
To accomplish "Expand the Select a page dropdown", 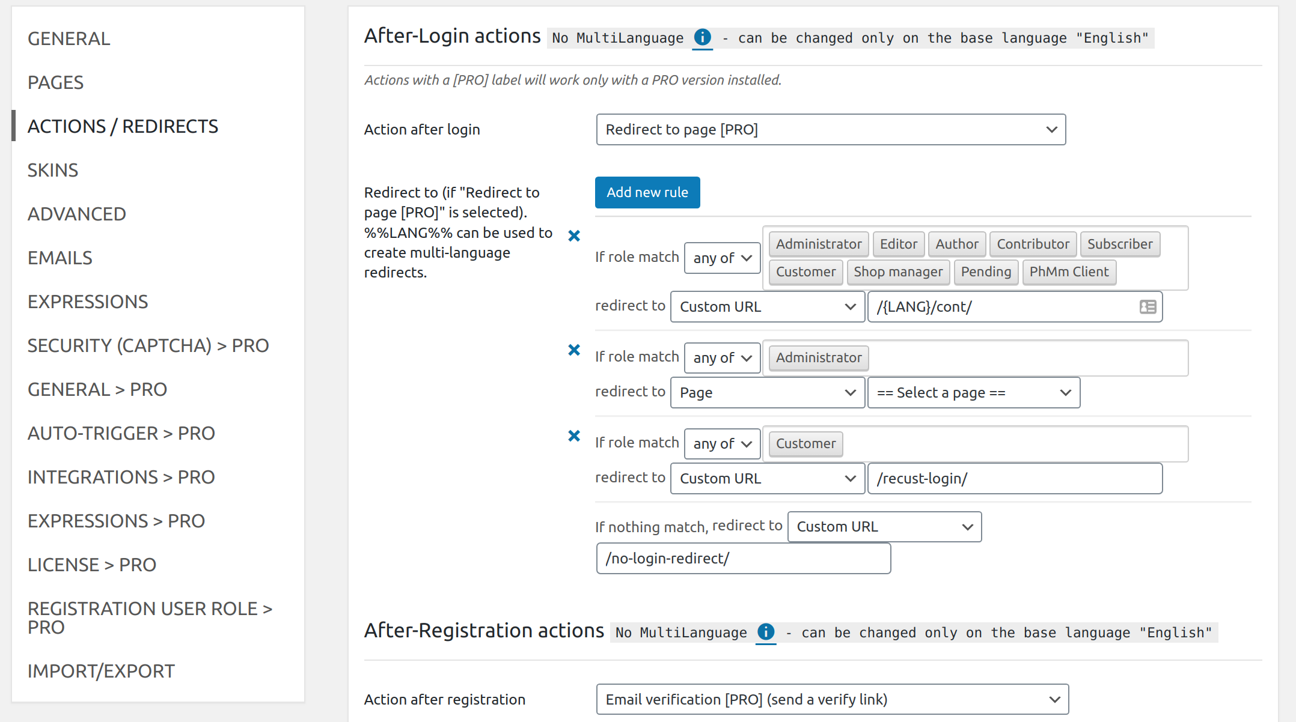I will pos(973,392).
